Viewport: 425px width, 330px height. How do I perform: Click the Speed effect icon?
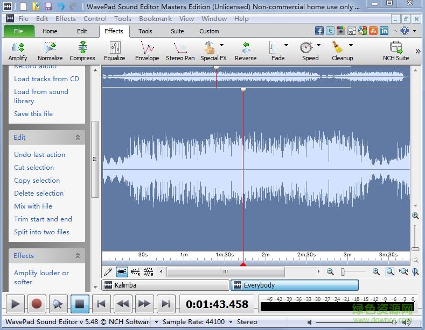(306, 48)
